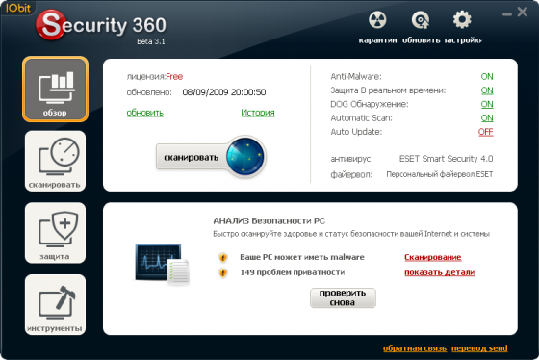Open the карантин quarantine icon
This screenshot has width=539, height=360.
pos(377,20)
